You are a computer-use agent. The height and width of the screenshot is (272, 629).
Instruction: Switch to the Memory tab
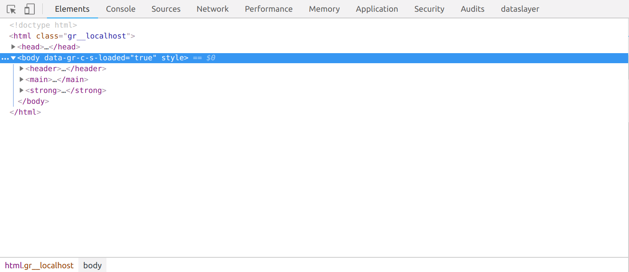[x=324, y=9]
